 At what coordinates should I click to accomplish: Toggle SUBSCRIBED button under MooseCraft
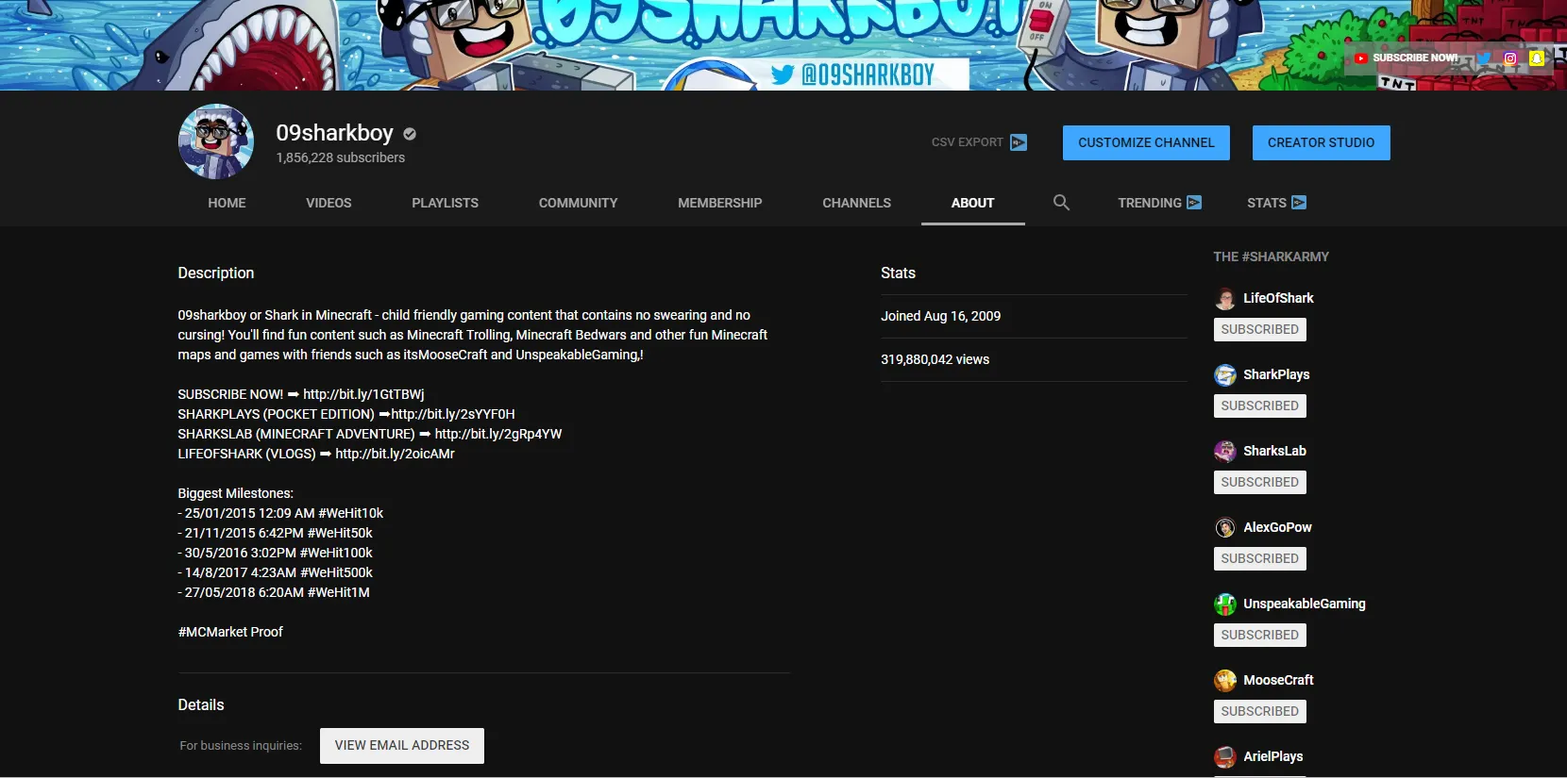point(1260,711)
